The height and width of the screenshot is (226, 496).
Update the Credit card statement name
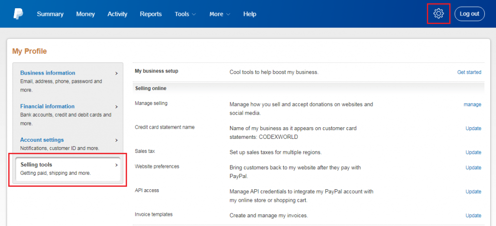(473, 128)
